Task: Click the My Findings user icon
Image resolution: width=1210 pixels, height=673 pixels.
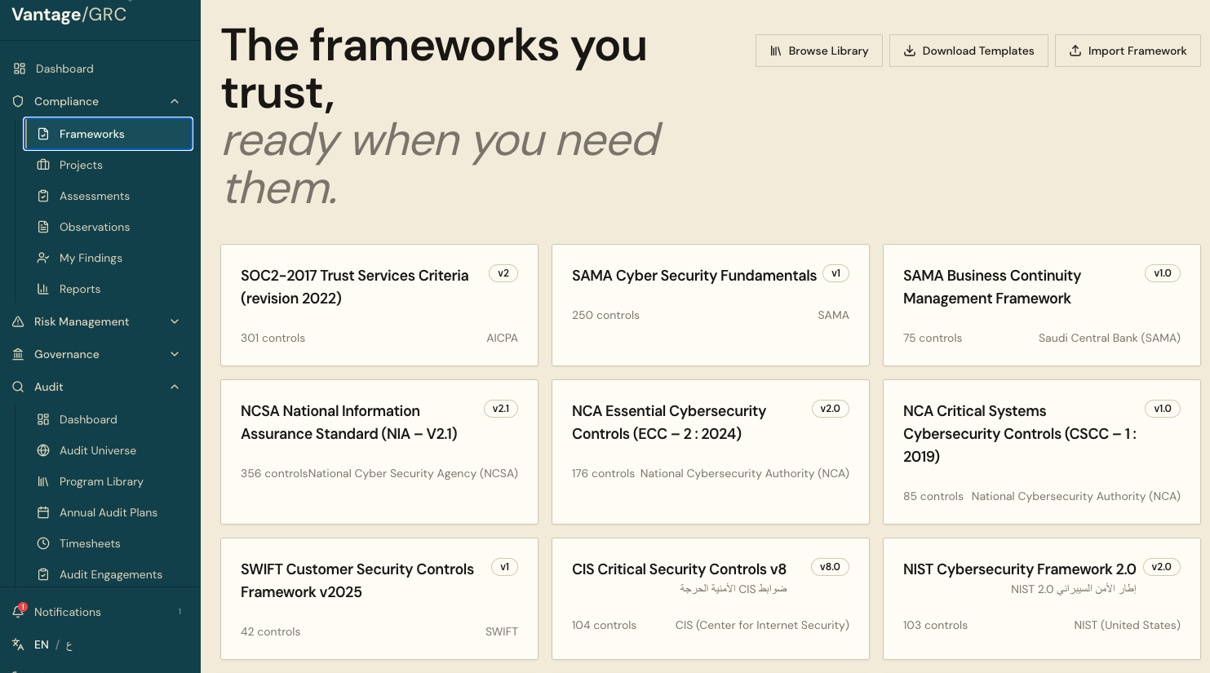Action: [43, 258]
